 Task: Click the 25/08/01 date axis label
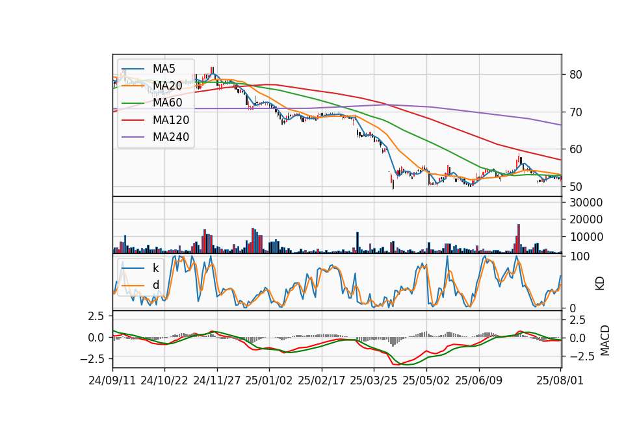coord(560,380)
